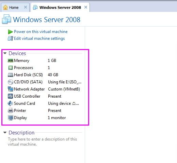Open Edit virtual machine settings
This screenshot has height=163, width=177.
click(x=39, y=38)
